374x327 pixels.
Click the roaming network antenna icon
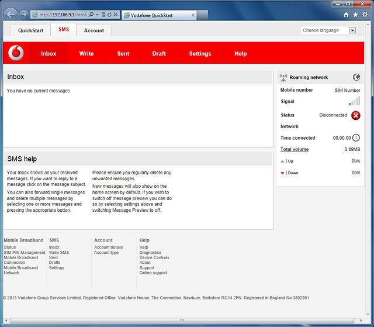[283, 77]
